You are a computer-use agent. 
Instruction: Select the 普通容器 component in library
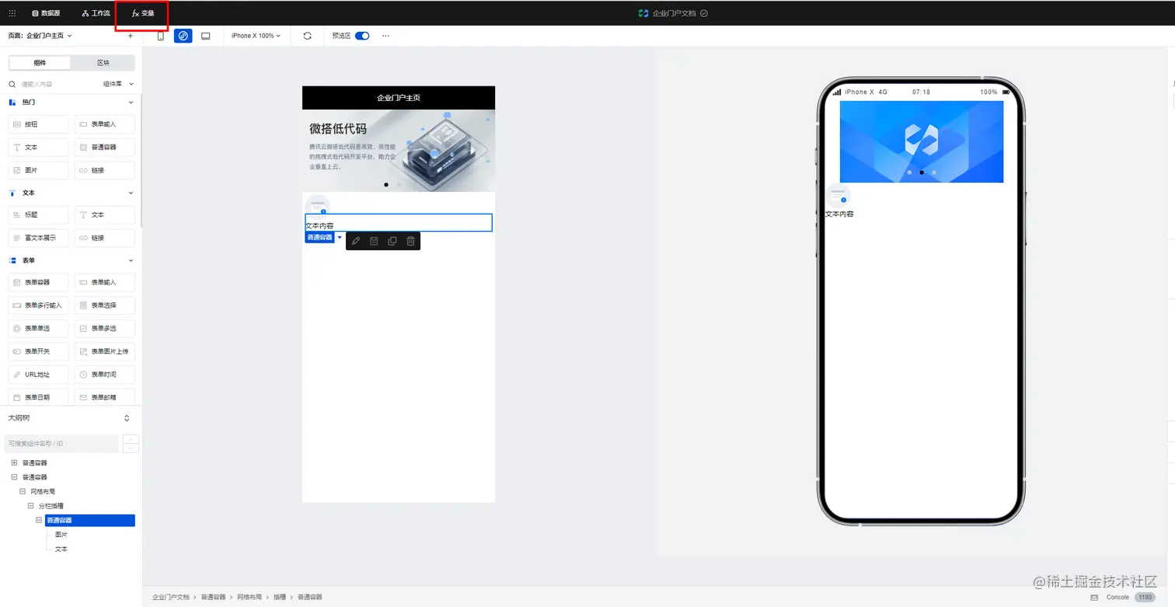pyautogui.click(x=105, y=147)
